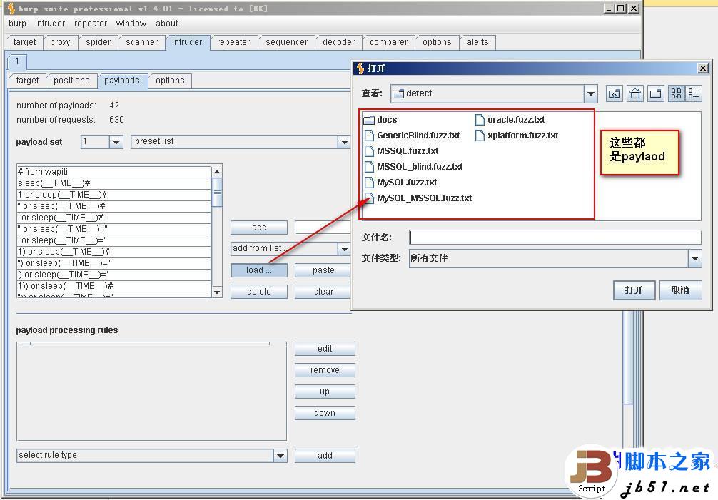Open the repeater menu
Viewport: 718px width, 500px height.
pyautogui.click(x=91, y=24)
